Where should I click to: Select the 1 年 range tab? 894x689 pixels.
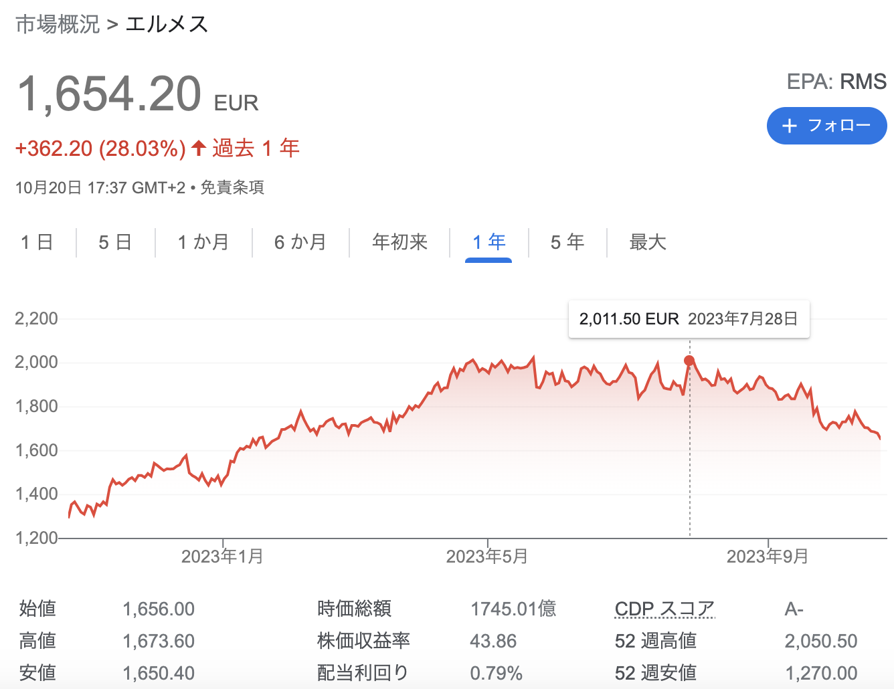[x=488, y=242]
